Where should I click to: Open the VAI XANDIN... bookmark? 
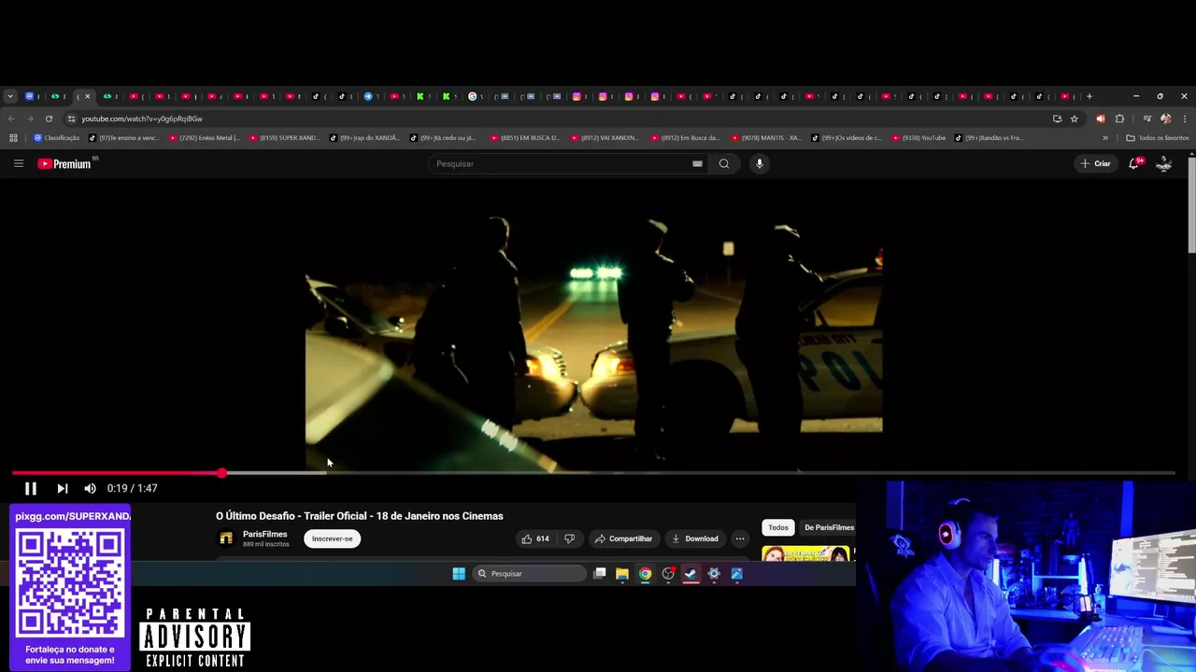pos(605,138)
